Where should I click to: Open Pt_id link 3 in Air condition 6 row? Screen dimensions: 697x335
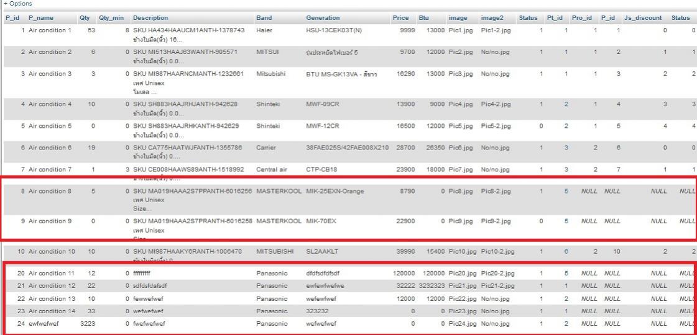[x=566, y=148]
